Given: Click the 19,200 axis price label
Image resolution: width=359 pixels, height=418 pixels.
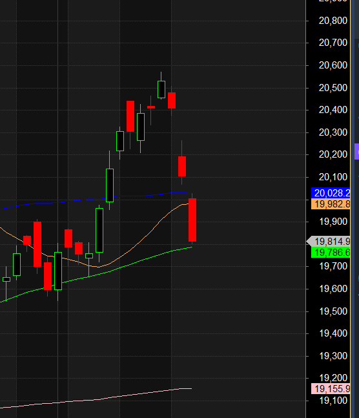Looking at the screenshot, I should (333, 378).
